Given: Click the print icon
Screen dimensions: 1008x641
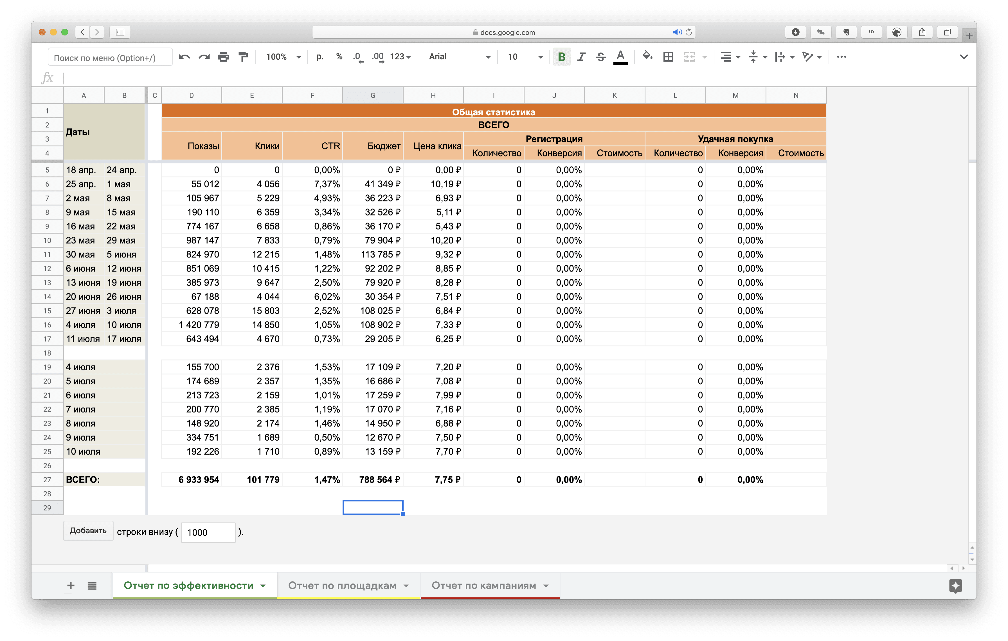Looking at the screenshot, I should coord(224,57).
